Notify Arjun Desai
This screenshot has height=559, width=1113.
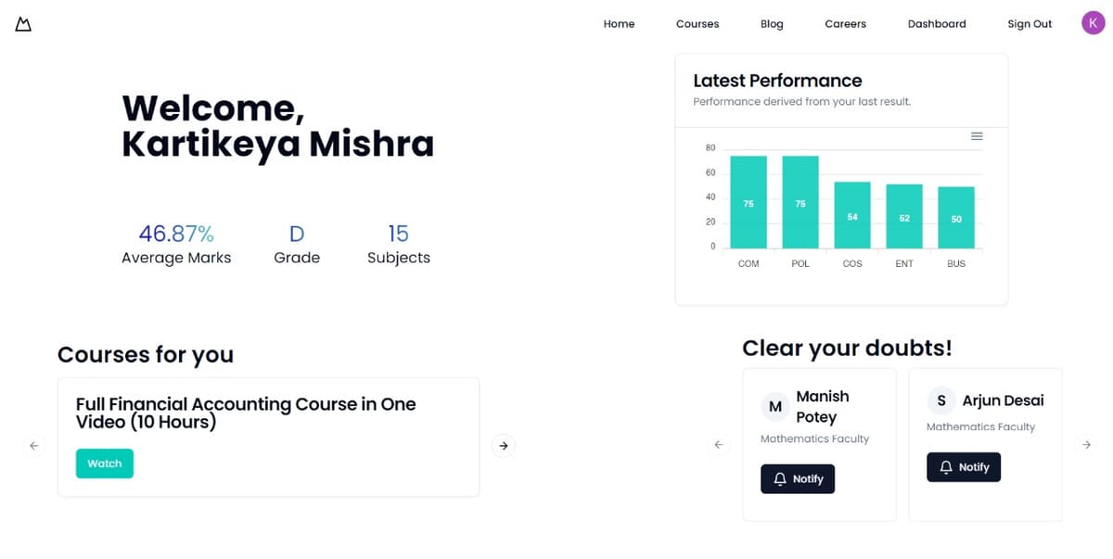coord(964,467)
